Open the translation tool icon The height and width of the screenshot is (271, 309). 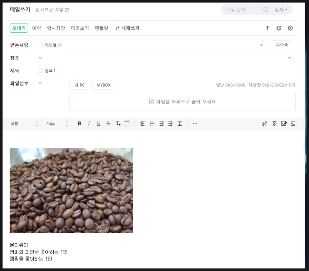tap(265, 124)
